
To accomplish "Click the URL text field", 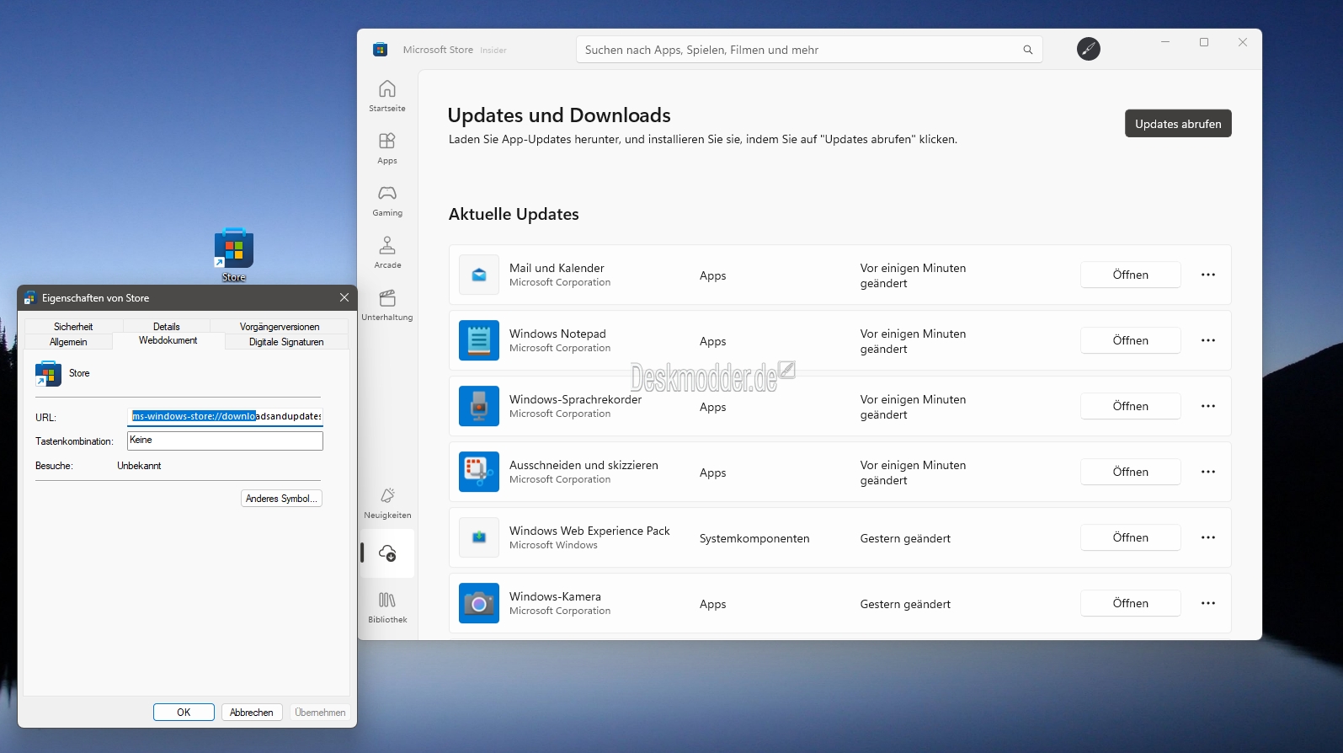I will [x=225, y=416].
